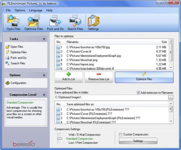
Task: Click the browse folder ellipsis button
Action: [171, 98]
